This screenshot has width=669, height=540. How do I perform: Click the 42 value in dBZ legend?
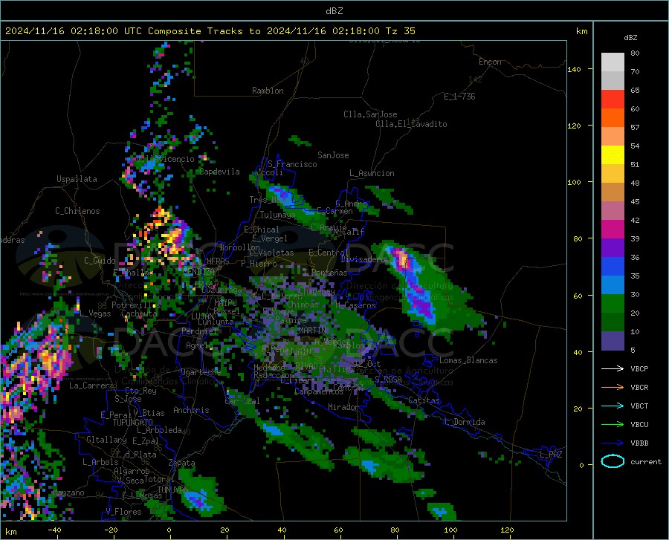tap(635, 221)
